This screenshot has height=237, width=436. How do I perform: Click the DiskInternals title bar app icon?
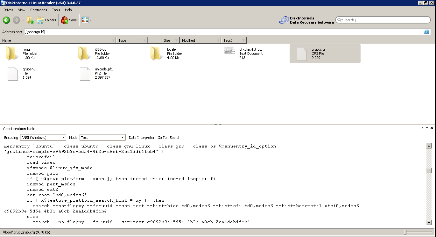(x=3, y=3)
